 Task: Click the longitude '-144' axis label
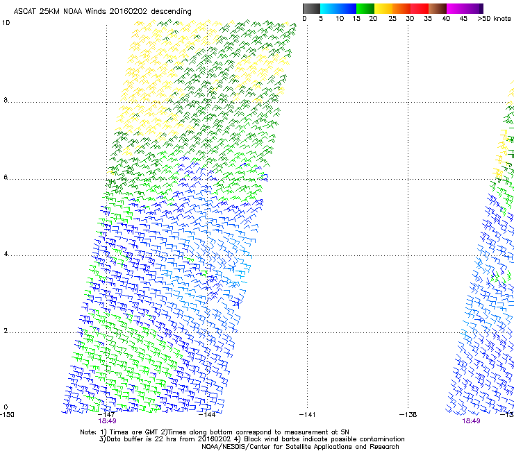tap(207, 415)
